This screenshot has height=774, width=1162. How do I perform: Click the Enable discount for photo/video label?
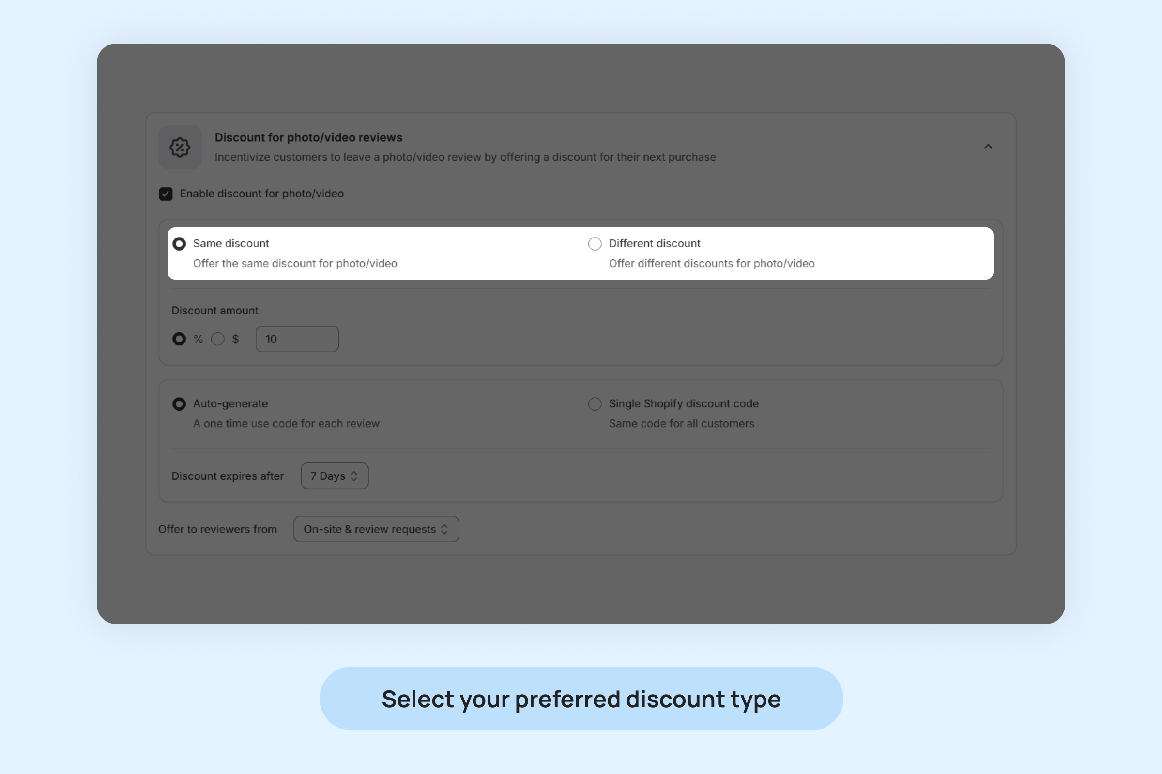261,194
